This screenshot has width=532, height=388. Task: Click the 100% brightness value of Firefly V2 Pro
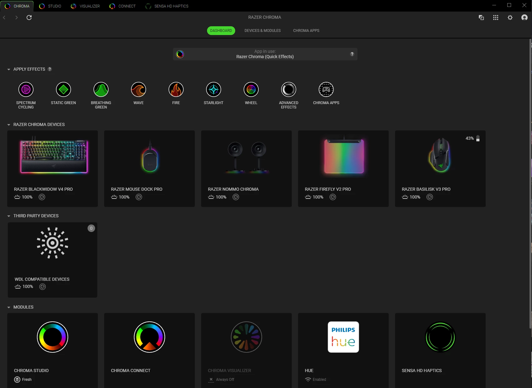coord(318,197)
